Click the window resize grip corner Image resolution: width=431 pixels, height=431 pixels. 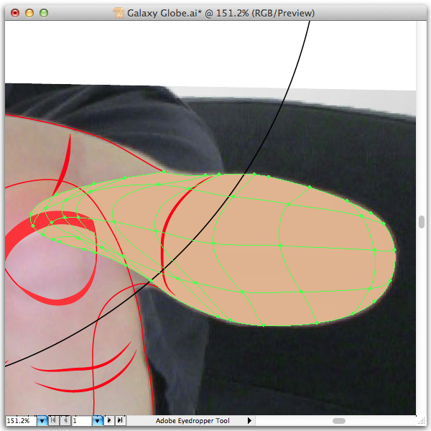(x=422, y=421)
